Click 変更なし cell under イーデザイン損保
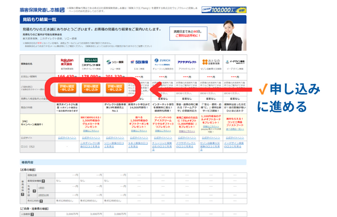Viewport: 337px width, 217px height. click(235, 99)
